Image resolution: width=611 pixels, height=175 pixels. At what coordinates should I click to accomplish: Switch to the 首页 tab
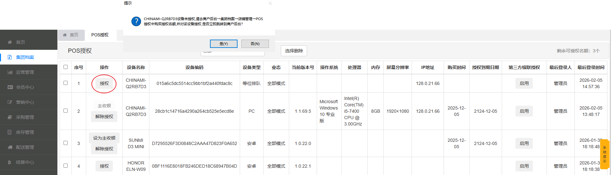pyautogui.click(x=71, y=35)
